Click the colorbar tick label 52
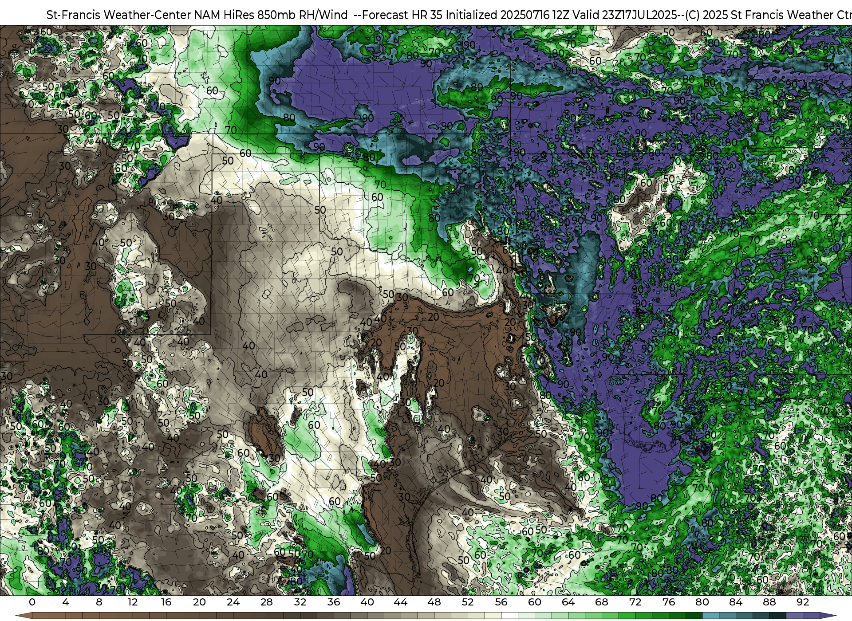 pyautogui.click(x=468, y=602)
